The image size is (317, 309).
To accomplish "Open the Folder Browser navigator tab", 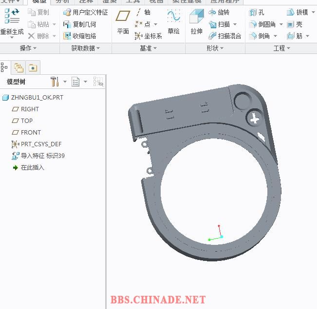I will pos(19,68).
